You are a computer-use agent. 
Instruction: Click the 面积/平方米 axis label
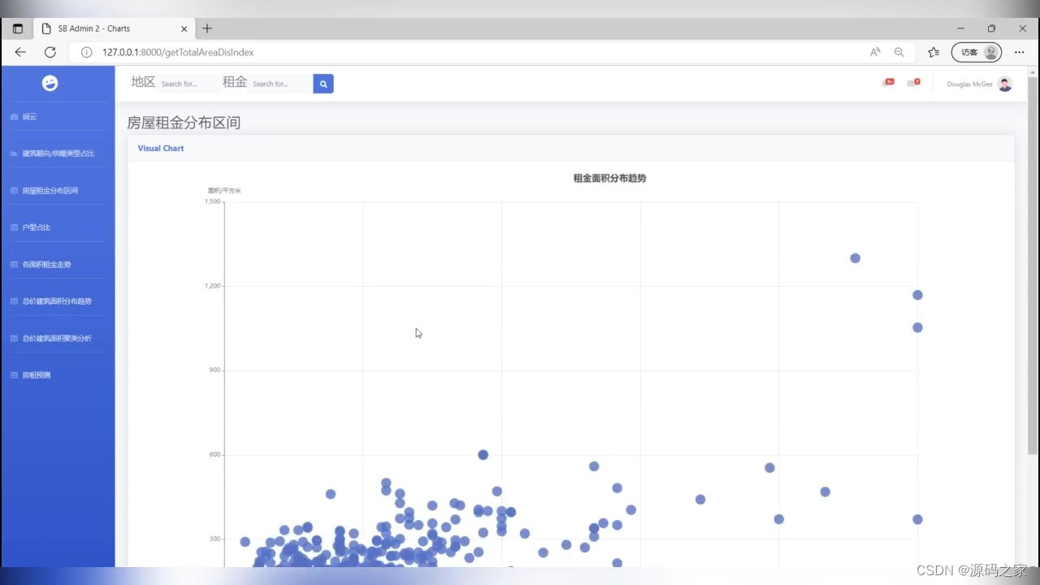pos(224,190)
